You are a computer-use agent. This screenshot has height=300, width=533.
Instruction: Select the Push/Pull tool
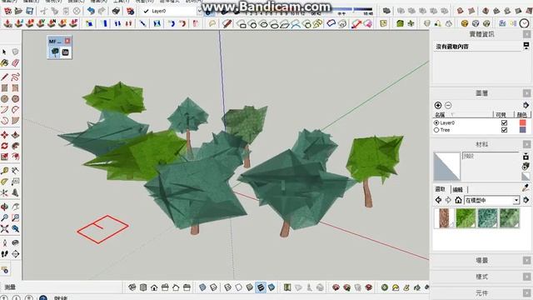15,135
